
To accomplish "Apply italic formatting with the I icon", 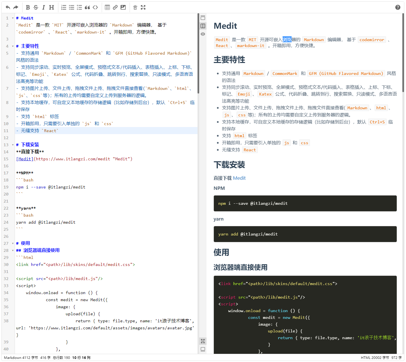I will pyautogui.click(x=43, y=7).
